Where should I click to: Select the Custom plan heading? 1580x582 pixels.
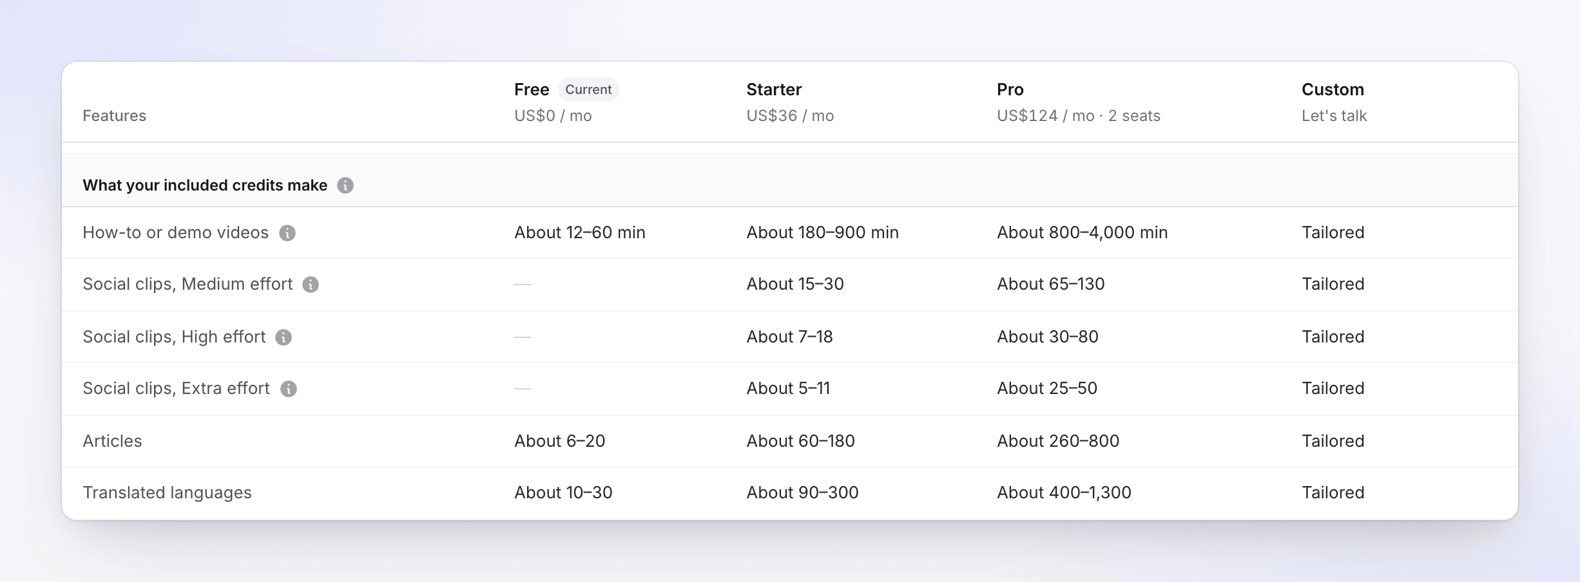pos(1333,89)
